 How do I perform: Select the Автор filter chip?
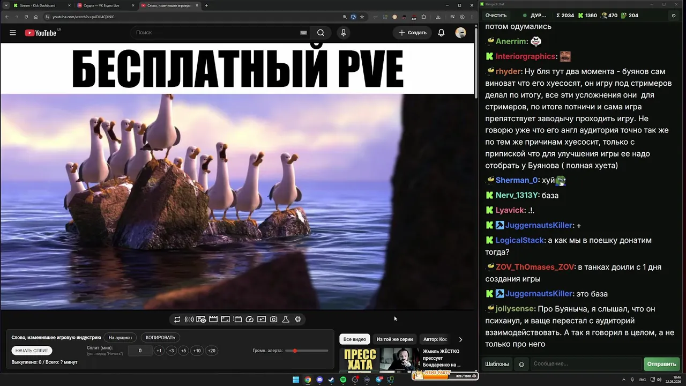pyautogui.click(x=435, y=339)
